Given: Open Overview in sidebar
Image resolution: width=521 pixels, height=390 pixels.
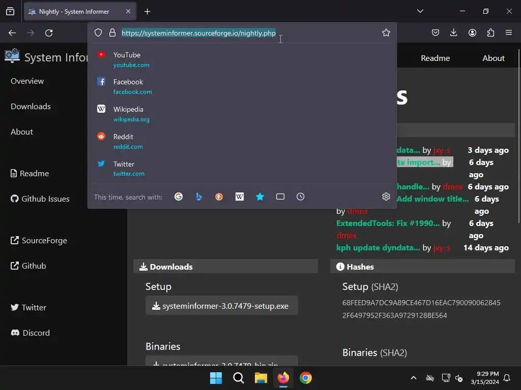Looking at the screenshot, I should [27, 81].
